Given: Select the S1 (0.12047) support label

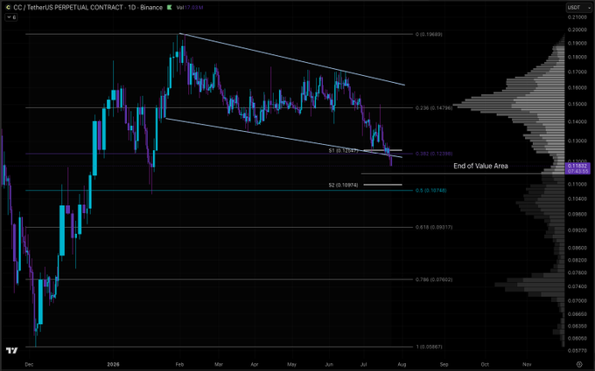Looking at the screenshot, I should pyautogui.click(x=343, y=151).
